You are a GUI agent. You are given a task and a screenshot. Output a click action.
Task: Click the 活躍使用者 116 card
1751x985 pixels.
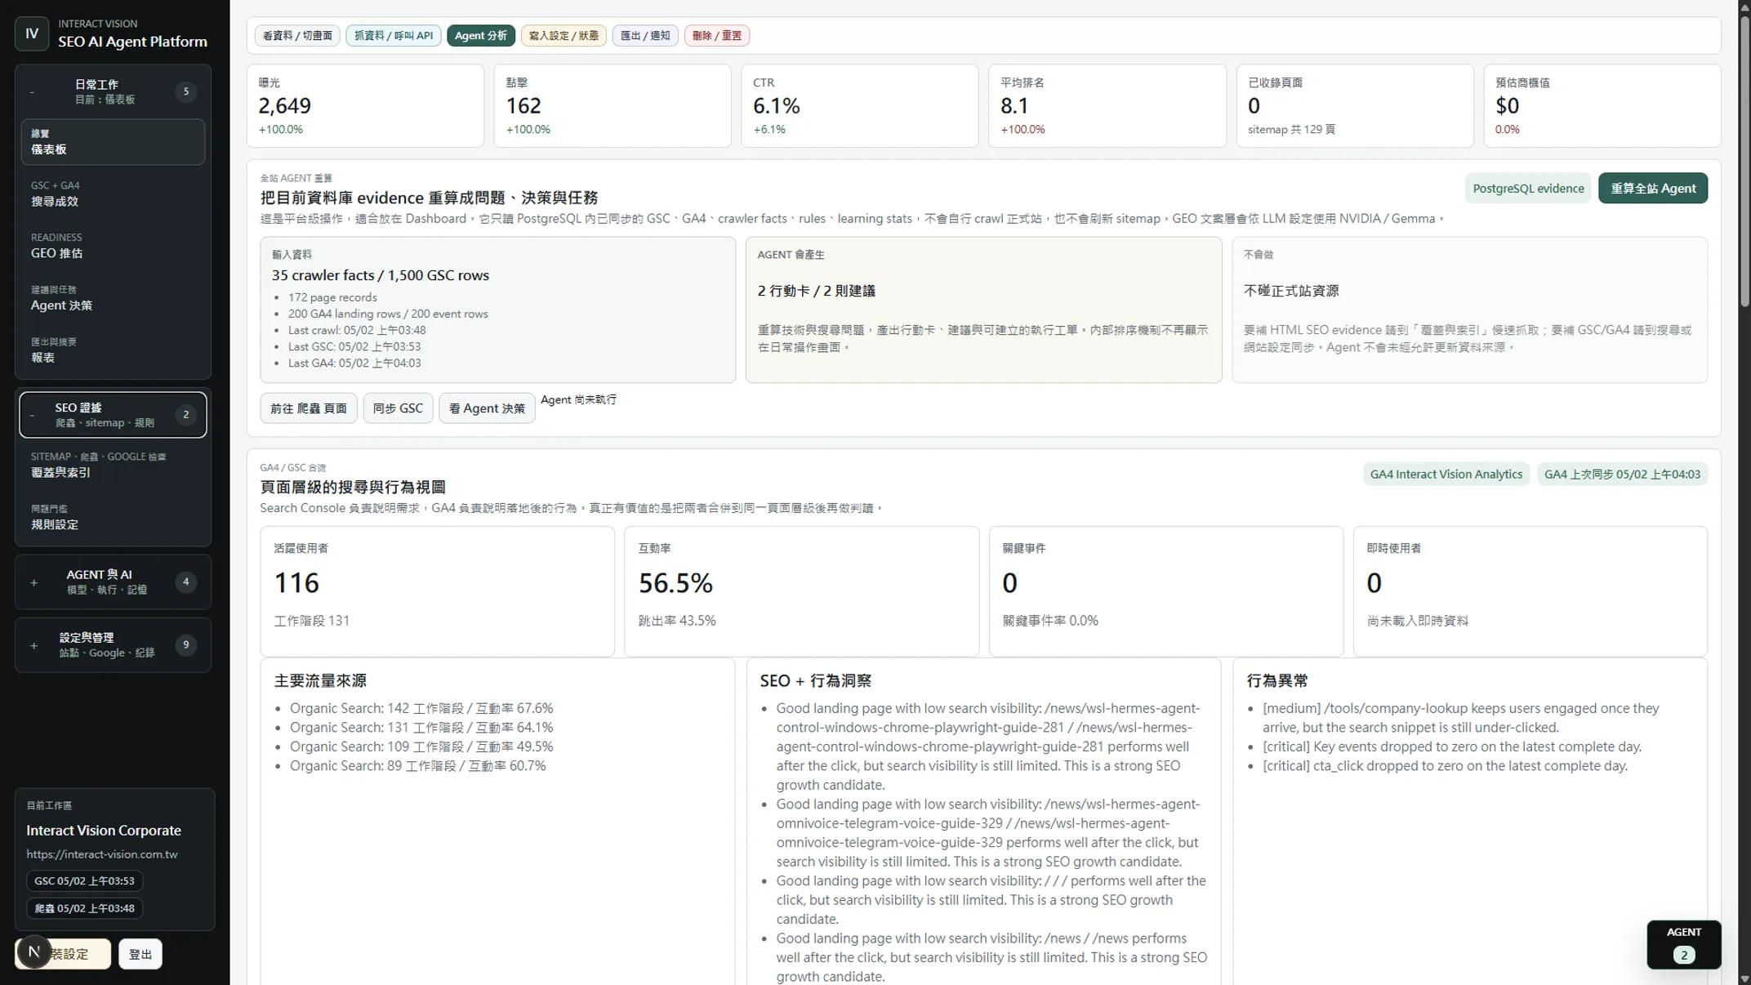click(x=437, y=591)
